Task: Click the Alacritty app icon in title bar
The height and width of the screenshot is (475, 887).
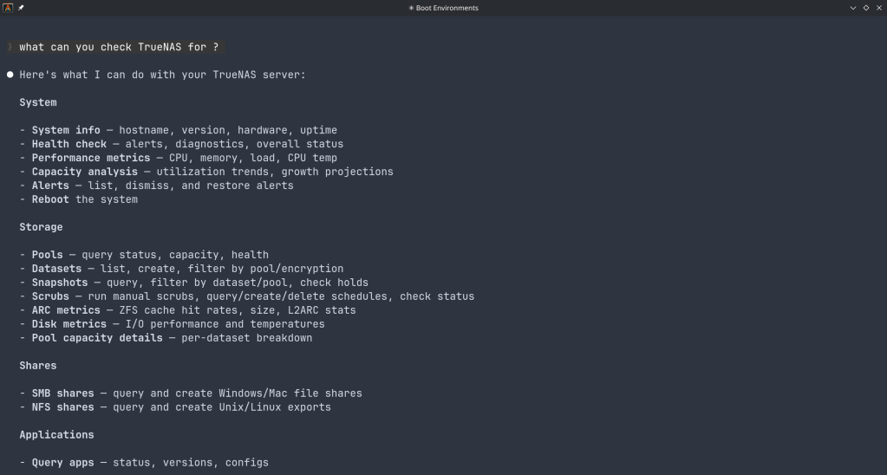Action: (8, 8)
